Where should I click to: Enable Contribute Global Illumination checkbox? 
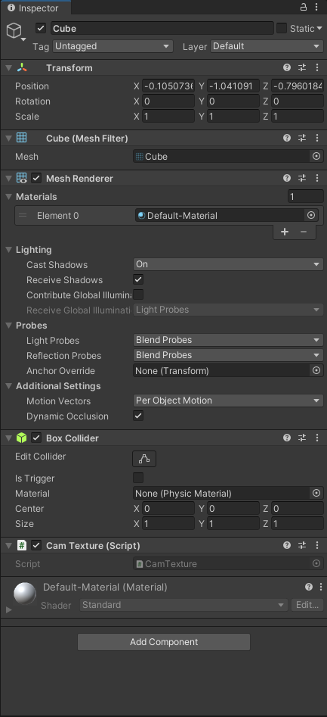tap(138, 295)
